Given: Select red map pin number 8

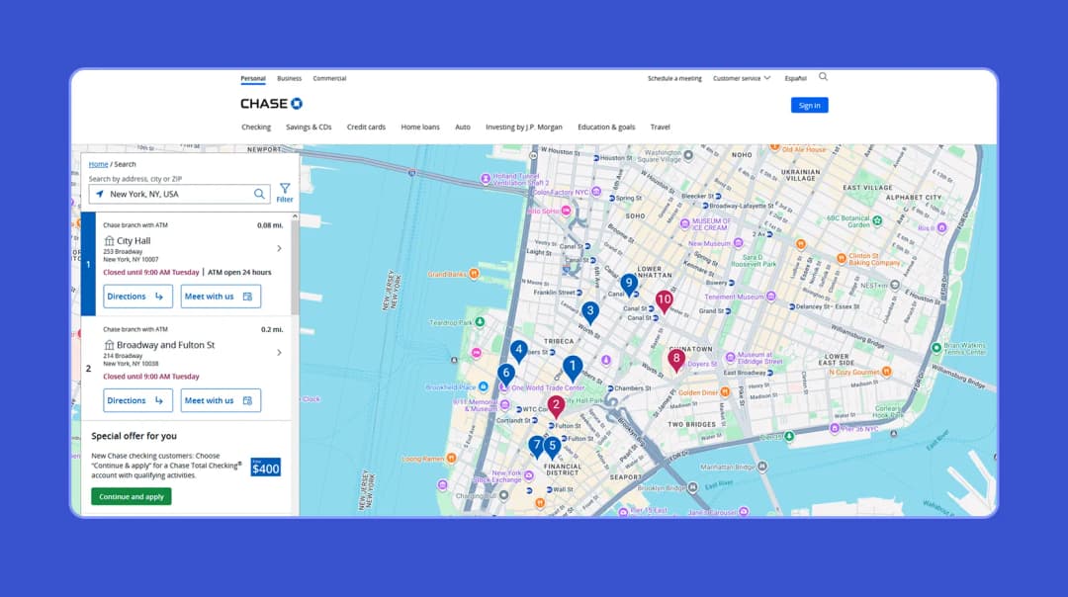Looking at the screenshot, I should point(675,360).
